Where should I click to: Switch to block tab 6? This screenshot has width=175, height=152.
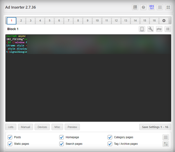coord(59,21)
